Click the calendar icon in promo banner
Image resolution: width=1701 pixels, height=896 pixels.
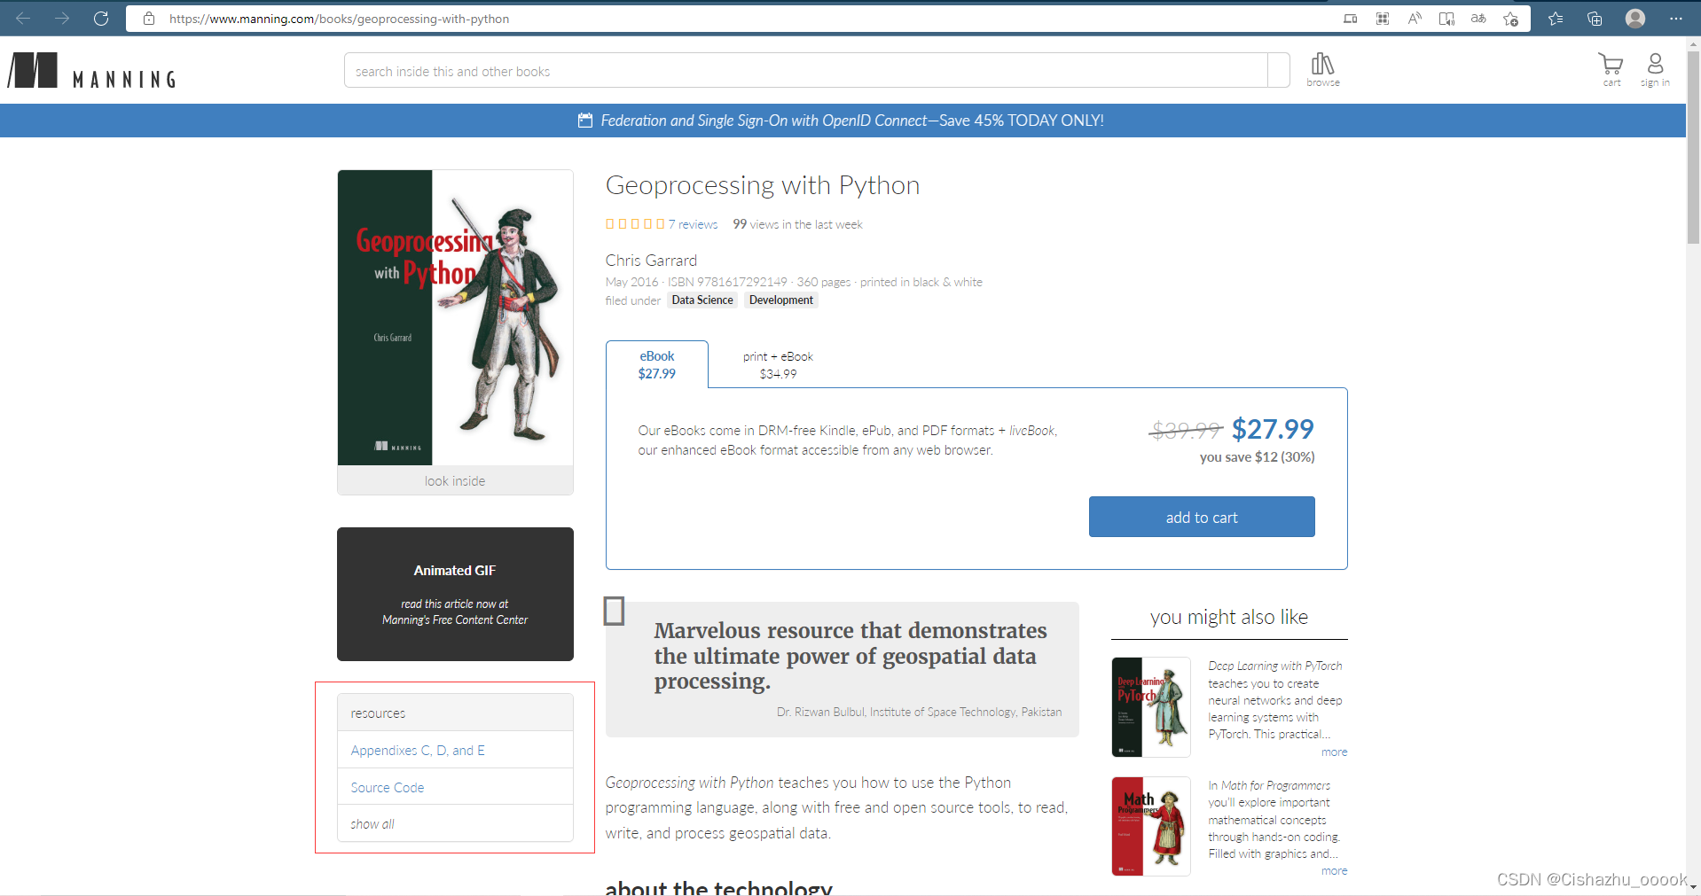point(585,120)
